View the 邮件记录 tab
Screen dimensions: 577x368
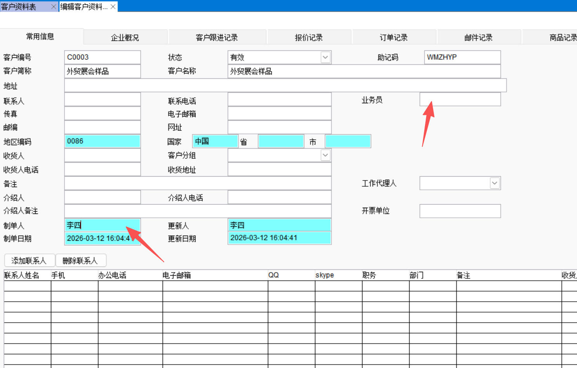click(x=479, y=38)
